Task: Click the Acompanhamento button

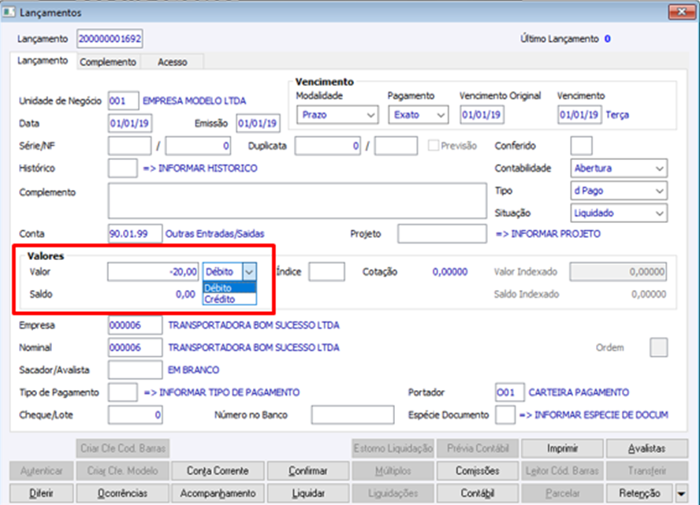Action: pos(218,493)
